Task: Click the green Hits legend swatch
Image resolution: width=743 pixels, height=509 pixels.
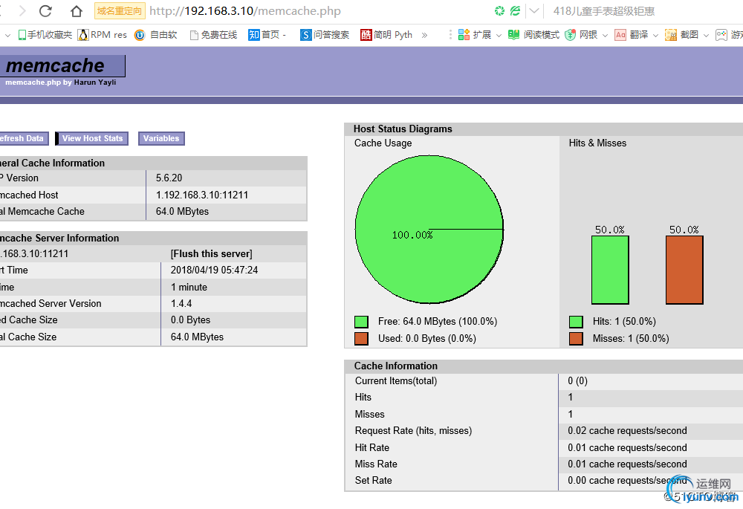Action: (x=576, y=322)
